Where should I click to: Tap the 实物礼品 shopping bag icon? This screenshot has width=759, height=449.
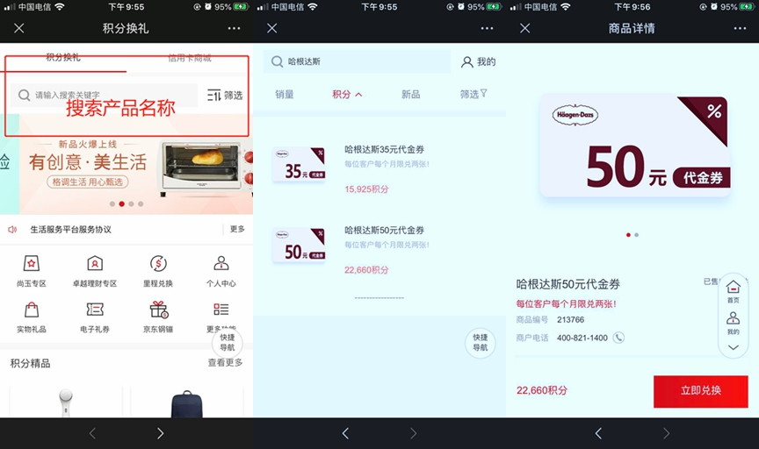click(x=32, y=310)
